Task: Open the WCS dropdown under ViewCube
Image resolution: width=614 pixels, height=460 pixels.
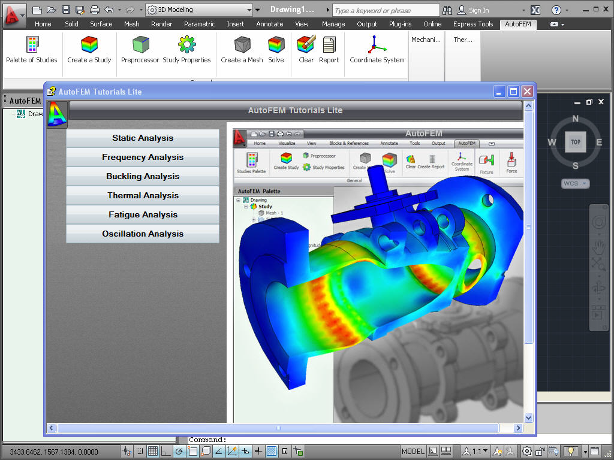Action: click(x=575, y=183)
